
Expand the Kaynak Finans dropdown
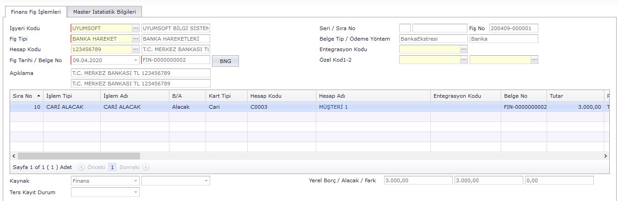(136, 181)
